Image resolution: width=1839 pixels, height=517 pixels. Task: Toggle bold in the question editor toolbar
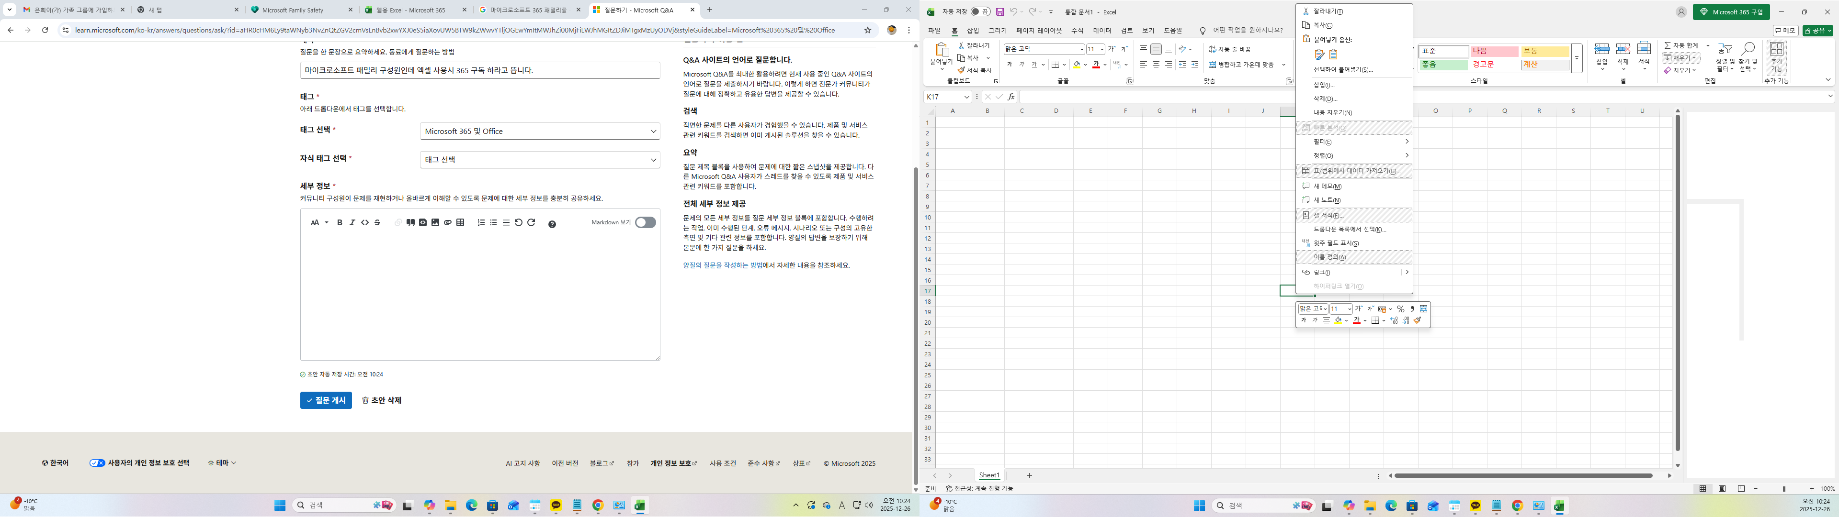[x=340, y=222]
